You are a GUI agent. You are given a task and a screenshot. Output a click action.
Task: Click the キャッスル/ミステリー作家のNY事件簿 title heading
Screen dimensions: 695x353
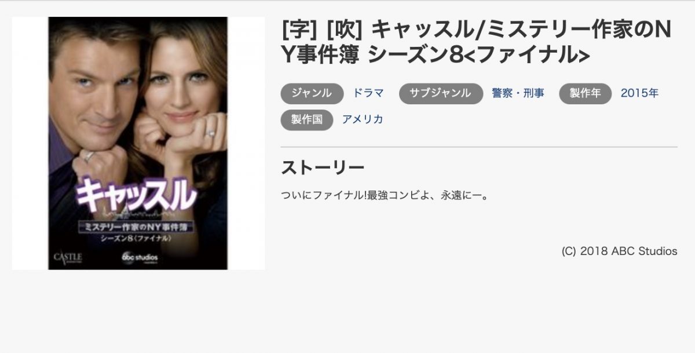point(476,42)
